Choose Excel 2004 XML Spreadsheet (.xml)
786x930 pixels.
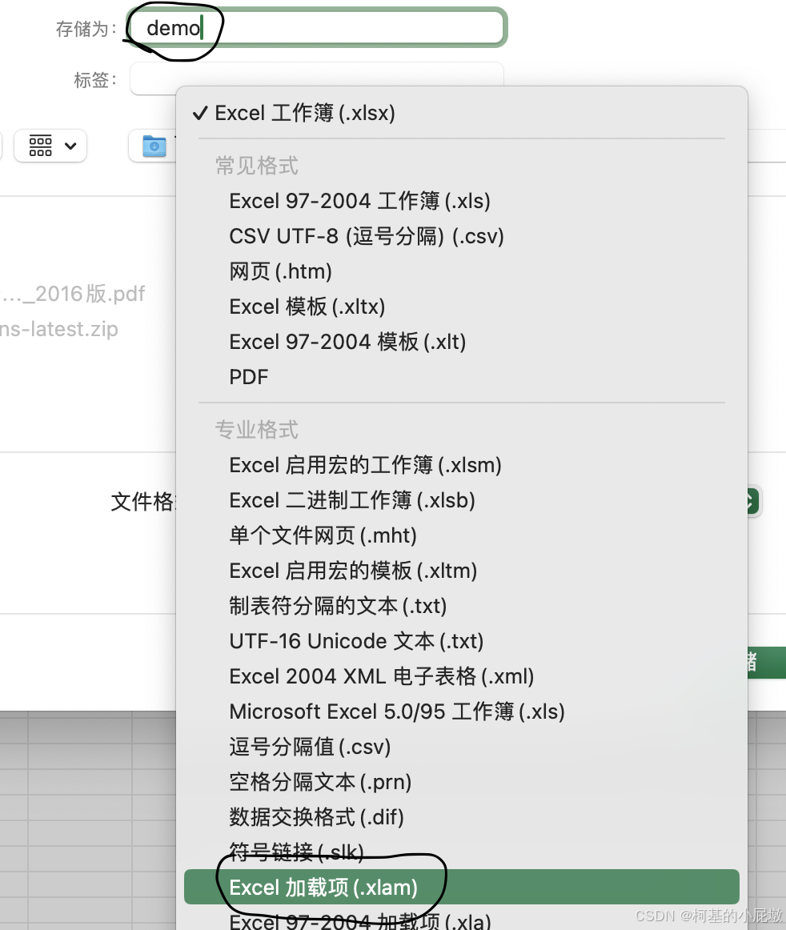coord(462,676)
